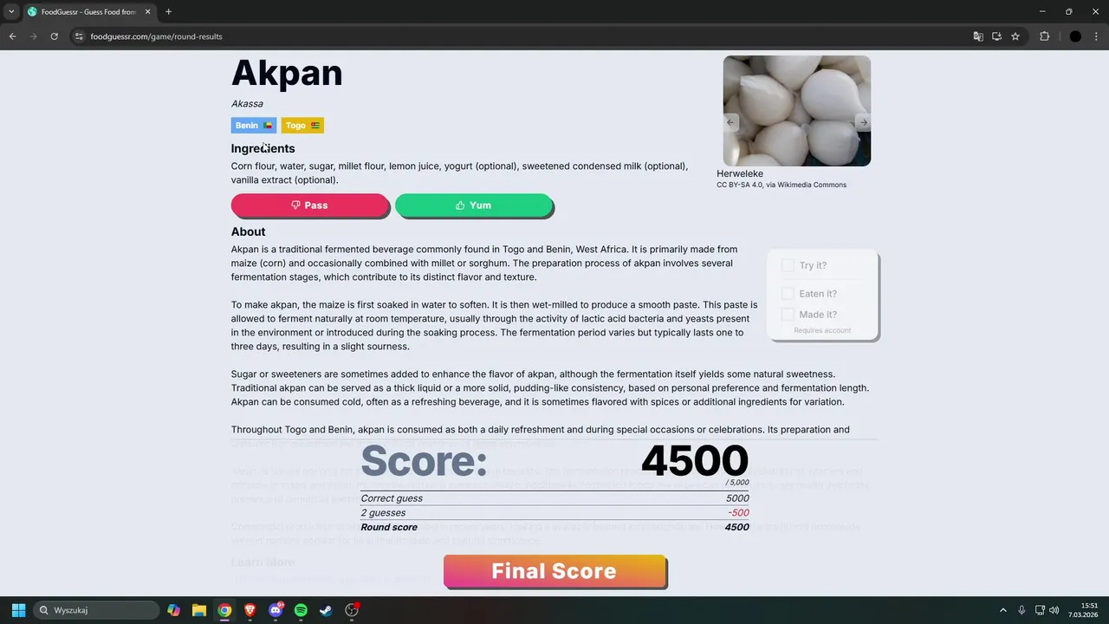The image size is (1109, 624).
Task: Select the FoodGuessr browser tab
Action: pyautogui.click(x=89, y=12)
